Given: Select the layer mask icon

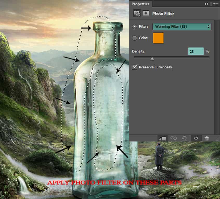Looking at the screenshot, I should click(146, 13).
